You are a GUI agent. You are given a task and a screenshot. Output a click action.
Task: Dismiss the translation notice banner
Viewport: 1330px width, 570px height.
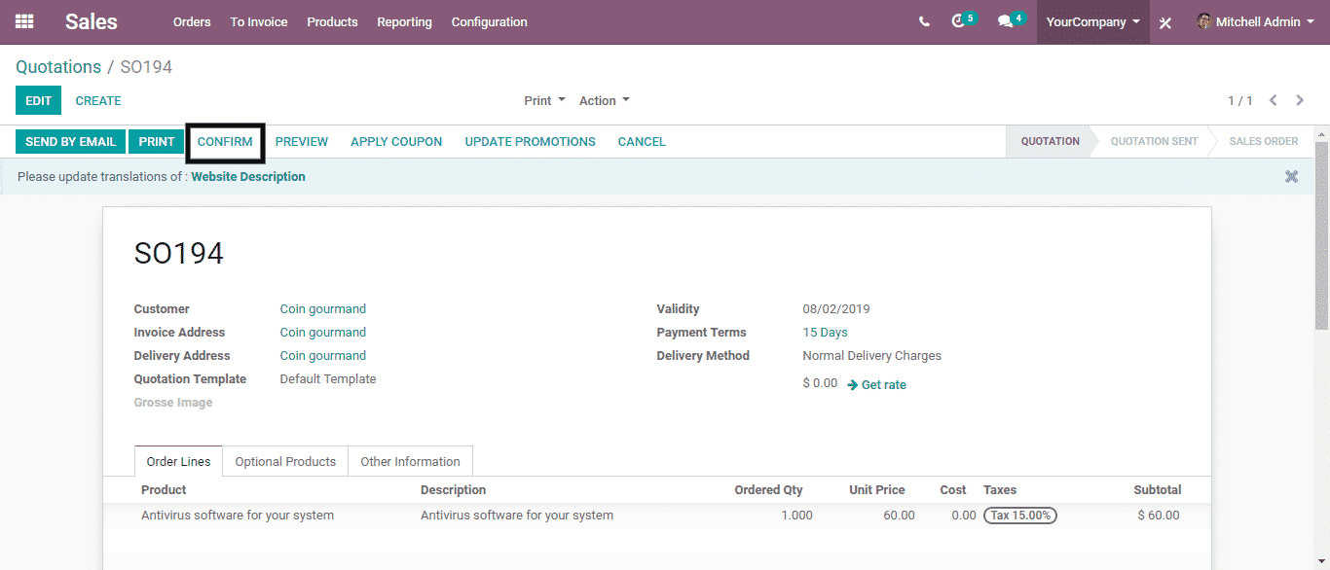click(x=1291, y=176)
